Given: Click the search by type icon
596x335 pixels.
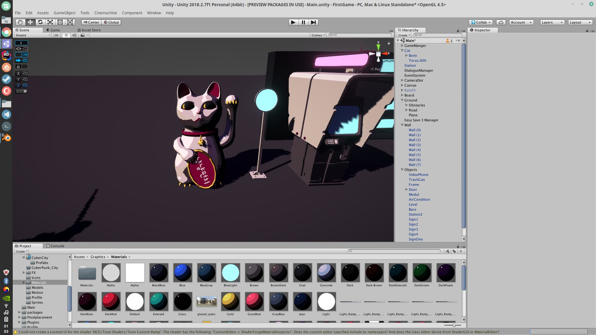Looking at the screenshot, I should pos(447,251).
